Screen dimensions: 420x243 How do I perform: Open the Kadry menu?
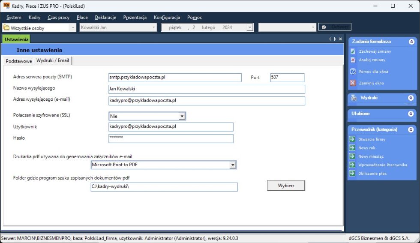point(34,18)
